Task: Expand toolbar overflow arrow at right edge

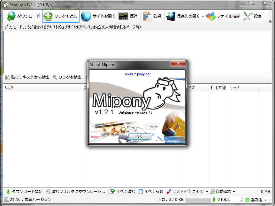Action: coord(270,21)
